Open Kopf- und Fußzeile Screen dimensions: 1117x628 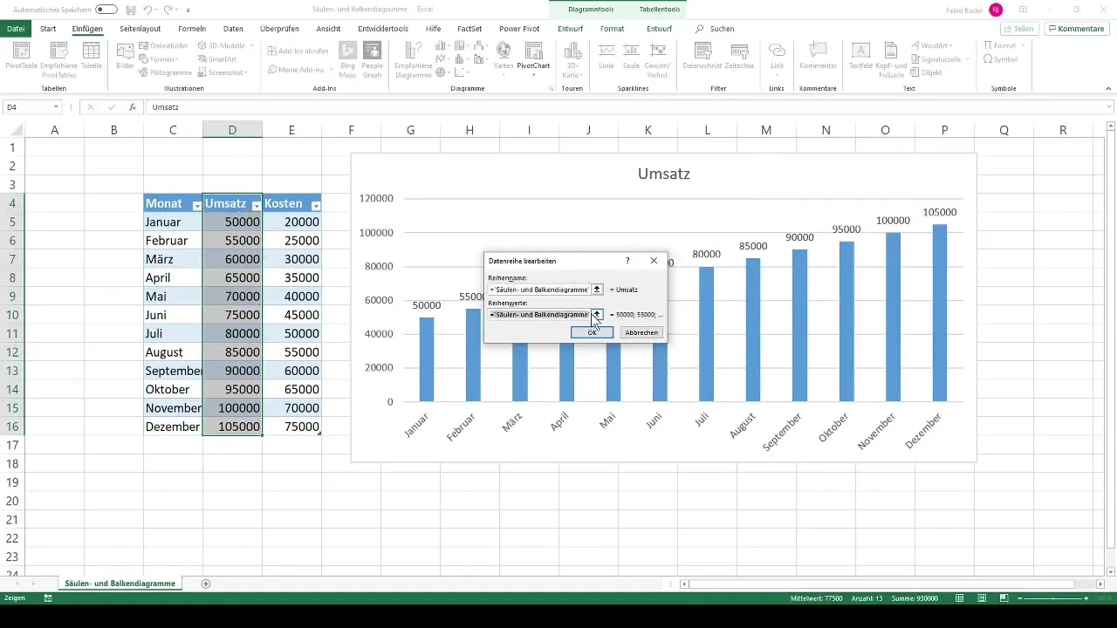click(891, 59)
